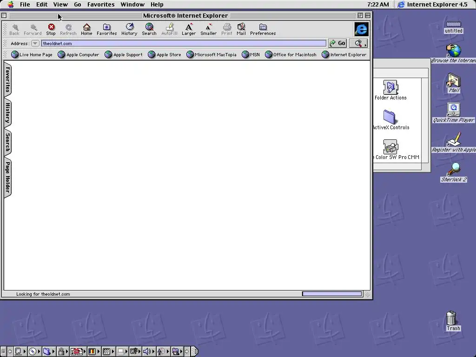Viewport: 476px width, 357px height.
Task: Click the Internet Explorer 'e' logo
Action: click(x=361, y=29)
